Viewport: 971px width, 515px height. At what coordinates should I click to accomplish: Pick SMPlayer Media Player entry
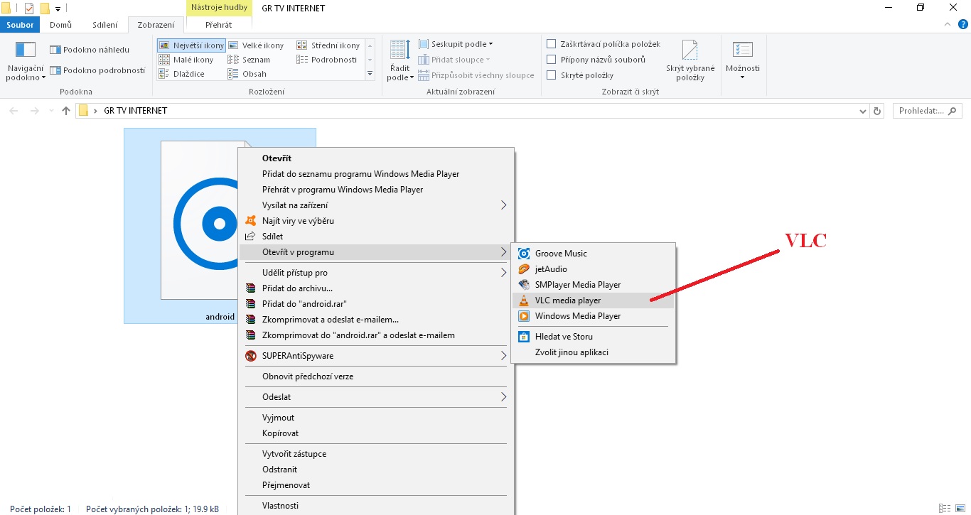[x=593, y=285]
